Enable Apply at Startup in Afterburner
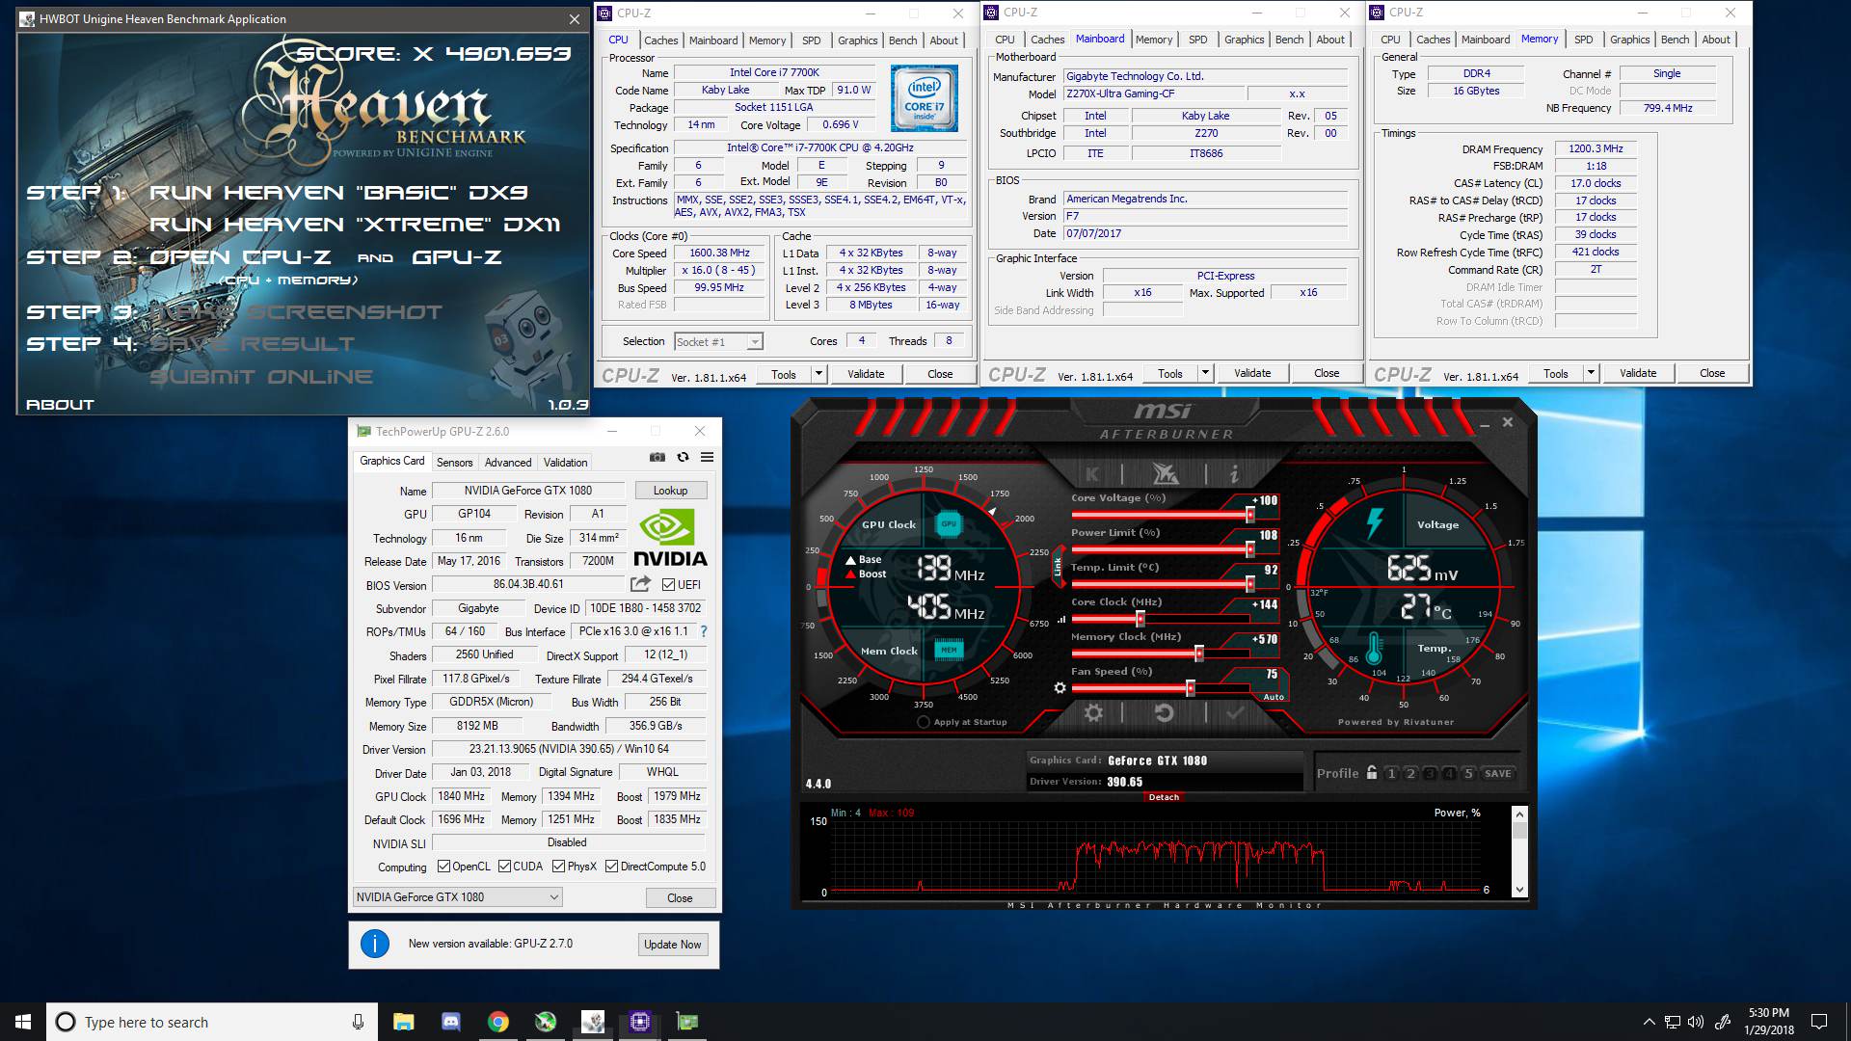 pos(924,722)
